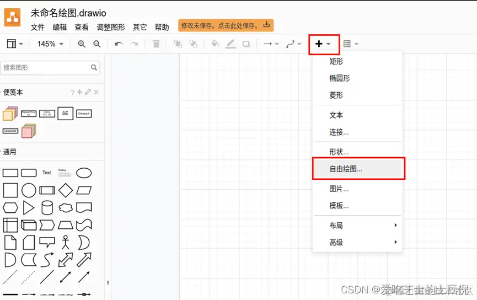Click the redo arrow icon
Image resolution: width=477 pixels, height=300 pixels.
click(134, 44)
